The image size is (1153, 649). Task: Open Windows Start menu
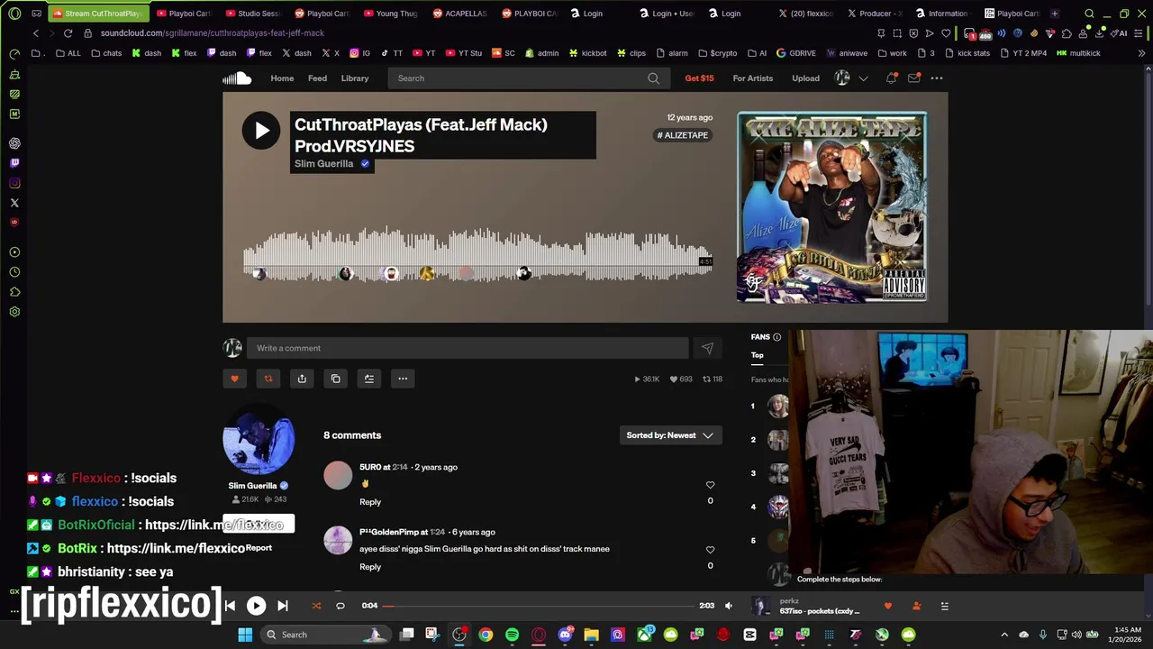pos(245,635)
